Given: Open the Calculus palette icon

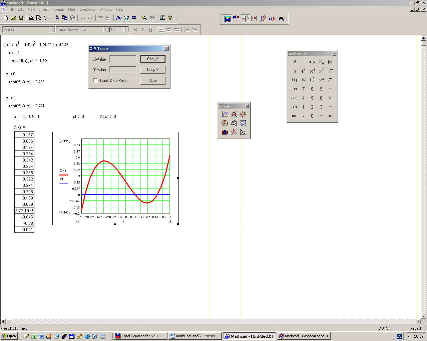Looking at the screenshot, I should 263,19.
